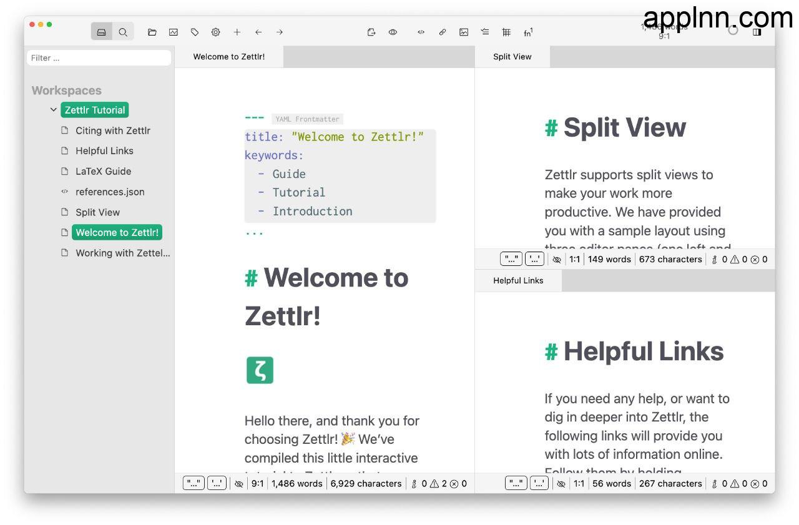799x525 pixels.
Task: Insert a code block using the code icon
Action: coord(421,32)
